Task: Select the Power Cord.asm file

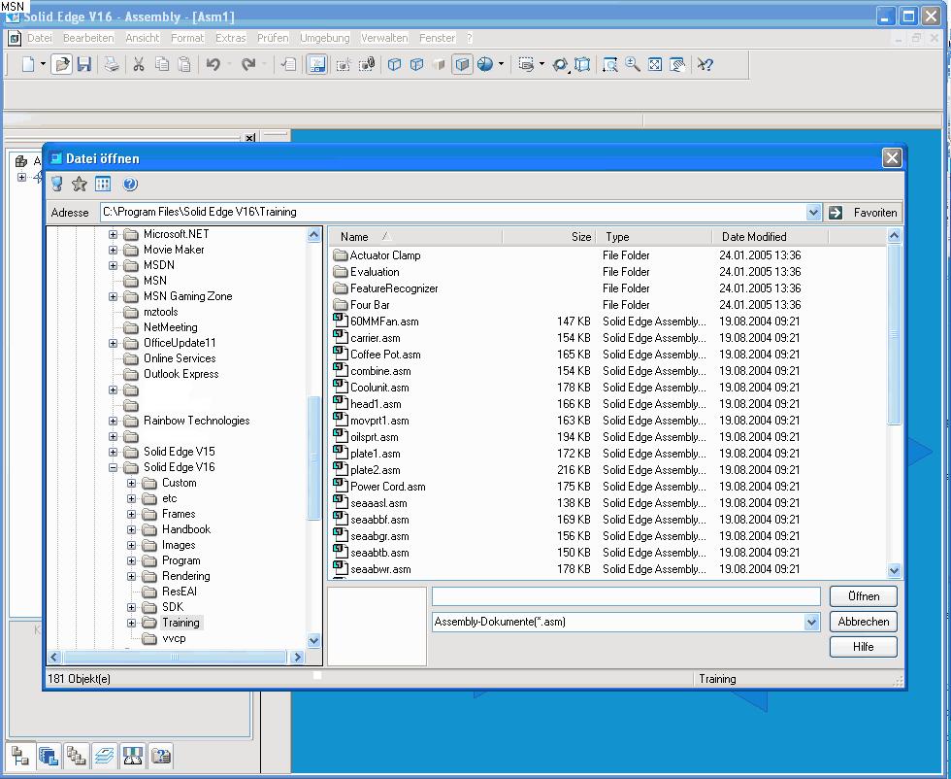Action: (x=387, y=487)
